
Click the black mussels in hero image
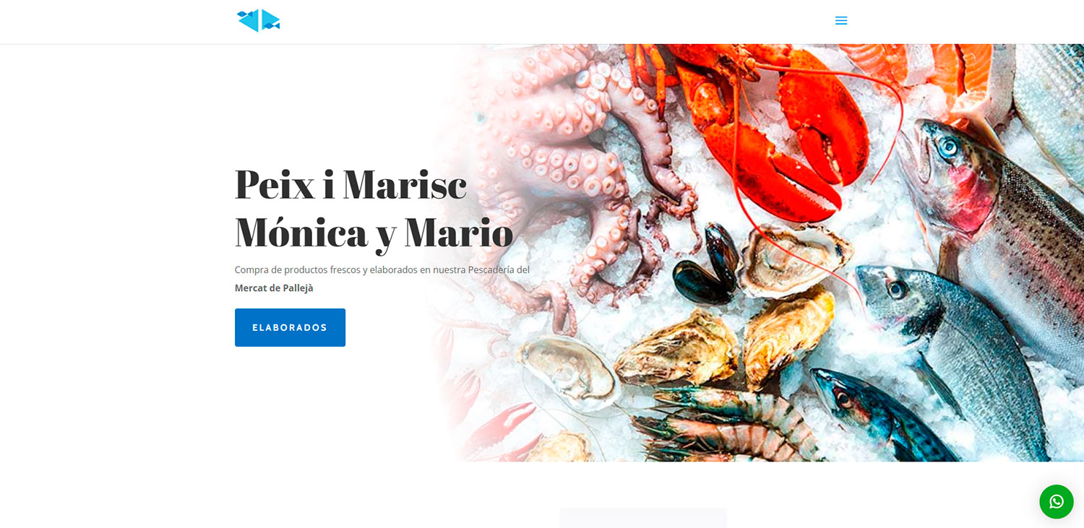click(x=708, y=264)
